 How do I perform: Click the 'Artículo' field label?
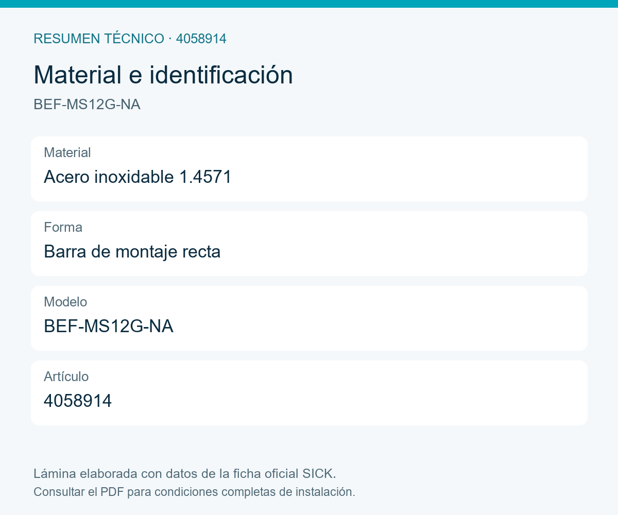(x=66, y=376)
